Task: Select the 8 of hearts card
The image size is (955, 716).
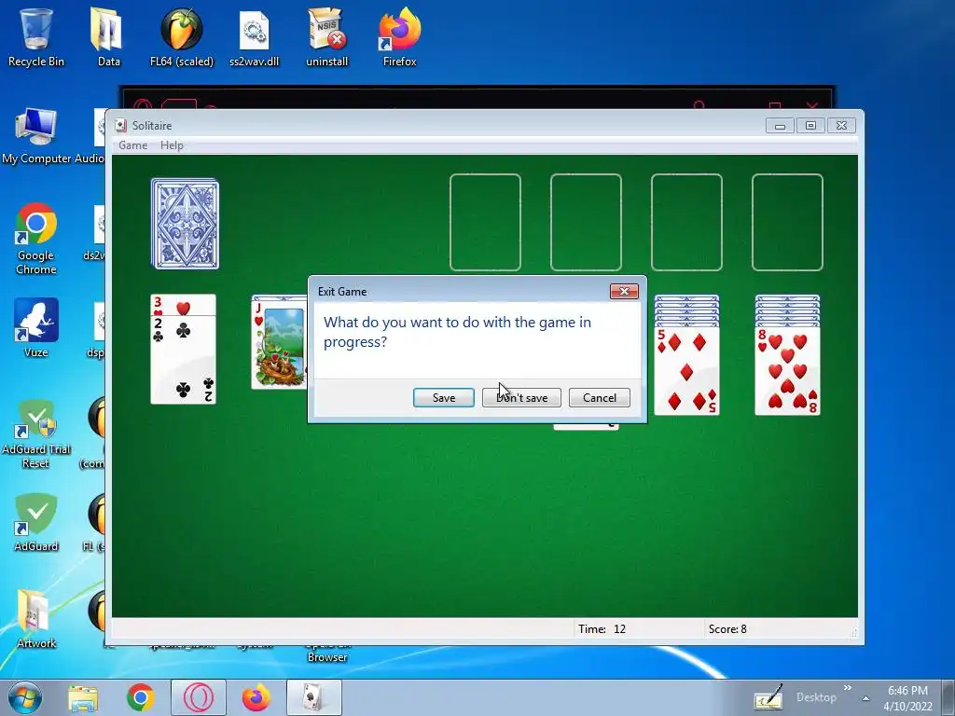Action: pyautogui.click(x=787, y=371)
